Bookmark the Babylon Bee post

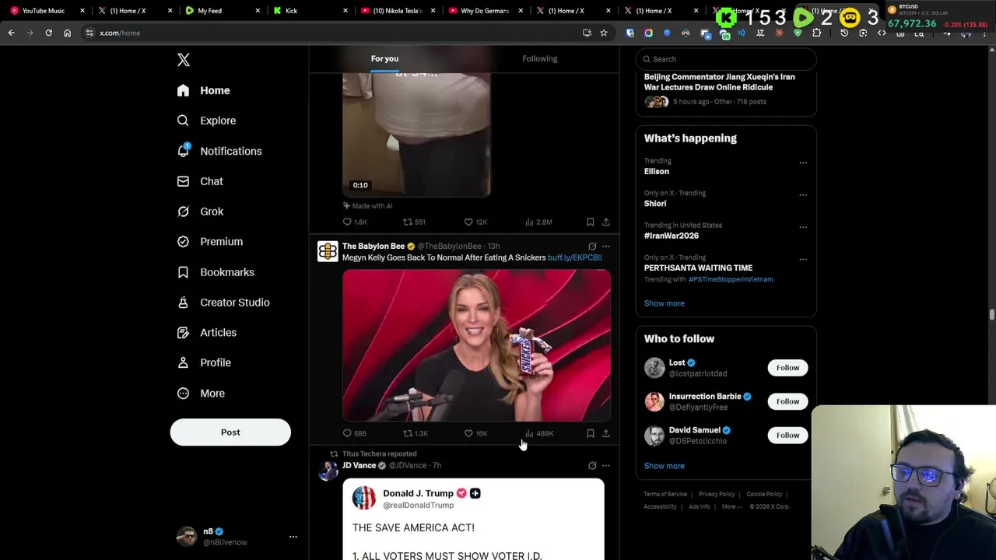click(591, 433)
